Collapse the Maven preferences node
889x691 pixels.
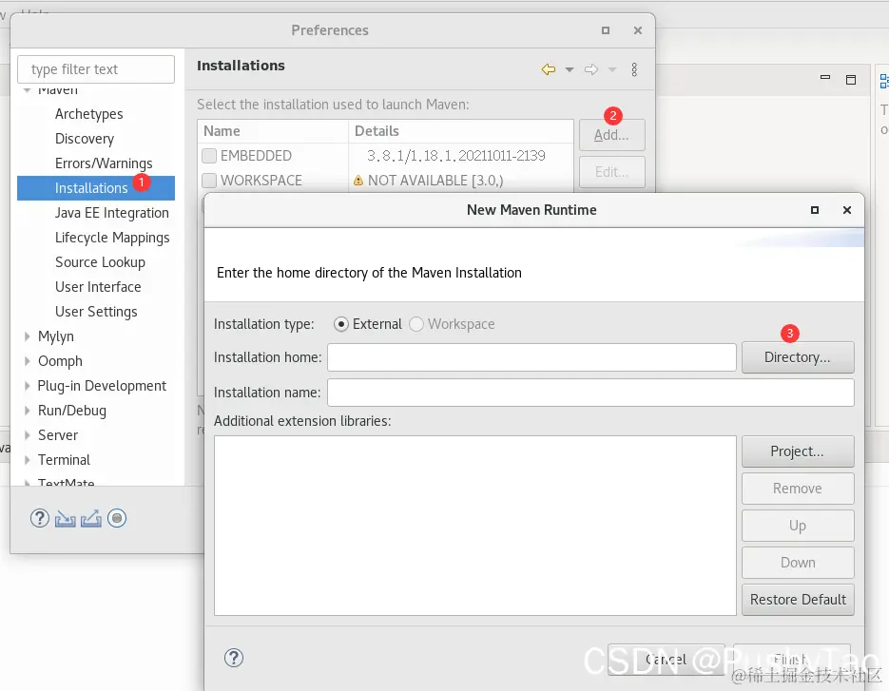pos(28,90)
